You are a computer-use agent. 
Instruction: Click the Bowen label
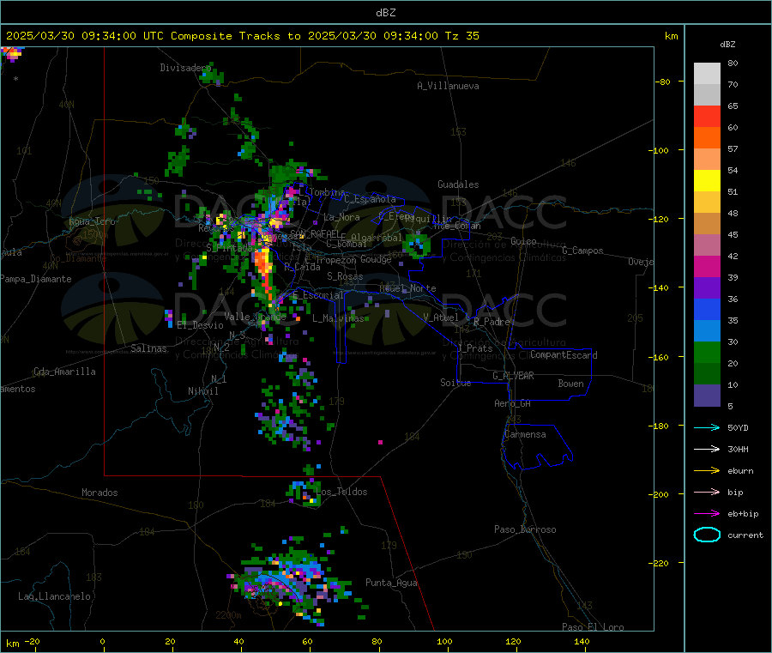click(570, 384)
